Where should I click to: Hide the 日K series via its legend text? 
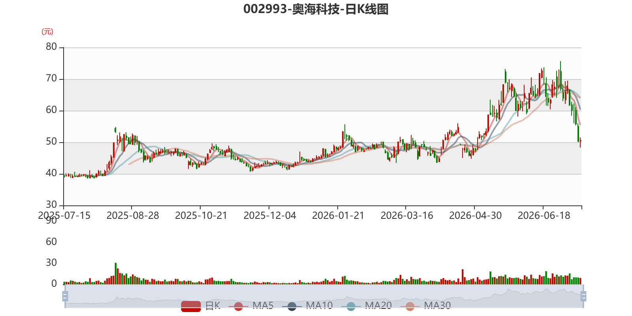(213, 305)
